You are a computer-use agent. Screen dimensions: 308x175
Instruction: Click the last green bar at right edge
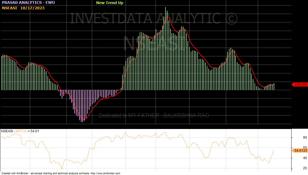(x=274, y=87)
